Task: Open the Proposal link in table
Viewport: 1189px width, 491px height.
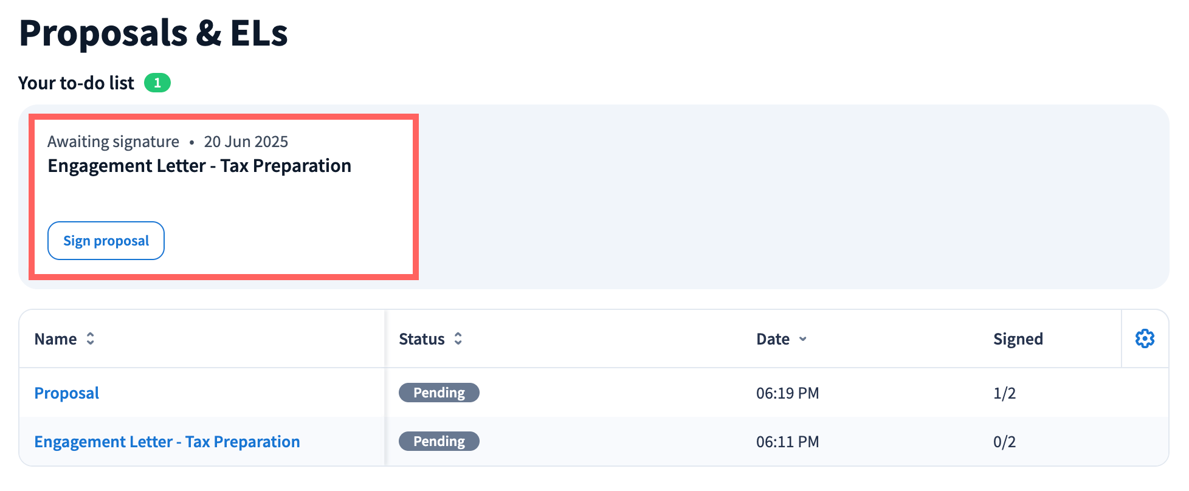Action: click(67, 393)
